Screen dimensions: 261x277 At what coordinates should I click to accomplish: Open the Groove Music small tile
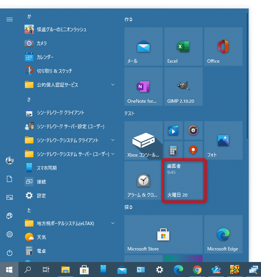193,130
